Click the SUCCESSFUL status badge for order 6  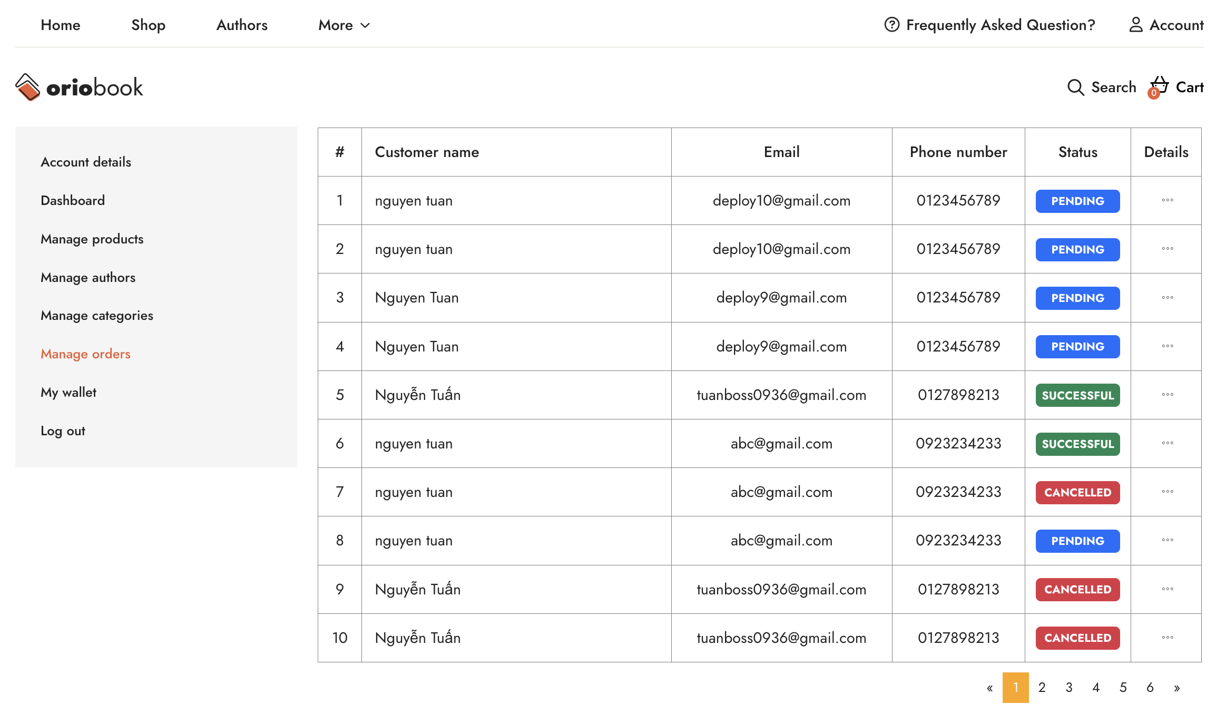(x=1077, y=444)
